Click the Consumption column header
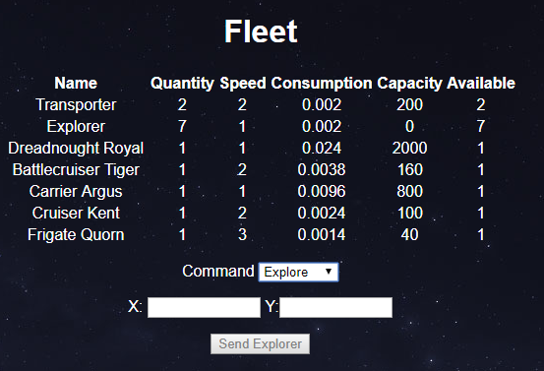 pos(322,84)
